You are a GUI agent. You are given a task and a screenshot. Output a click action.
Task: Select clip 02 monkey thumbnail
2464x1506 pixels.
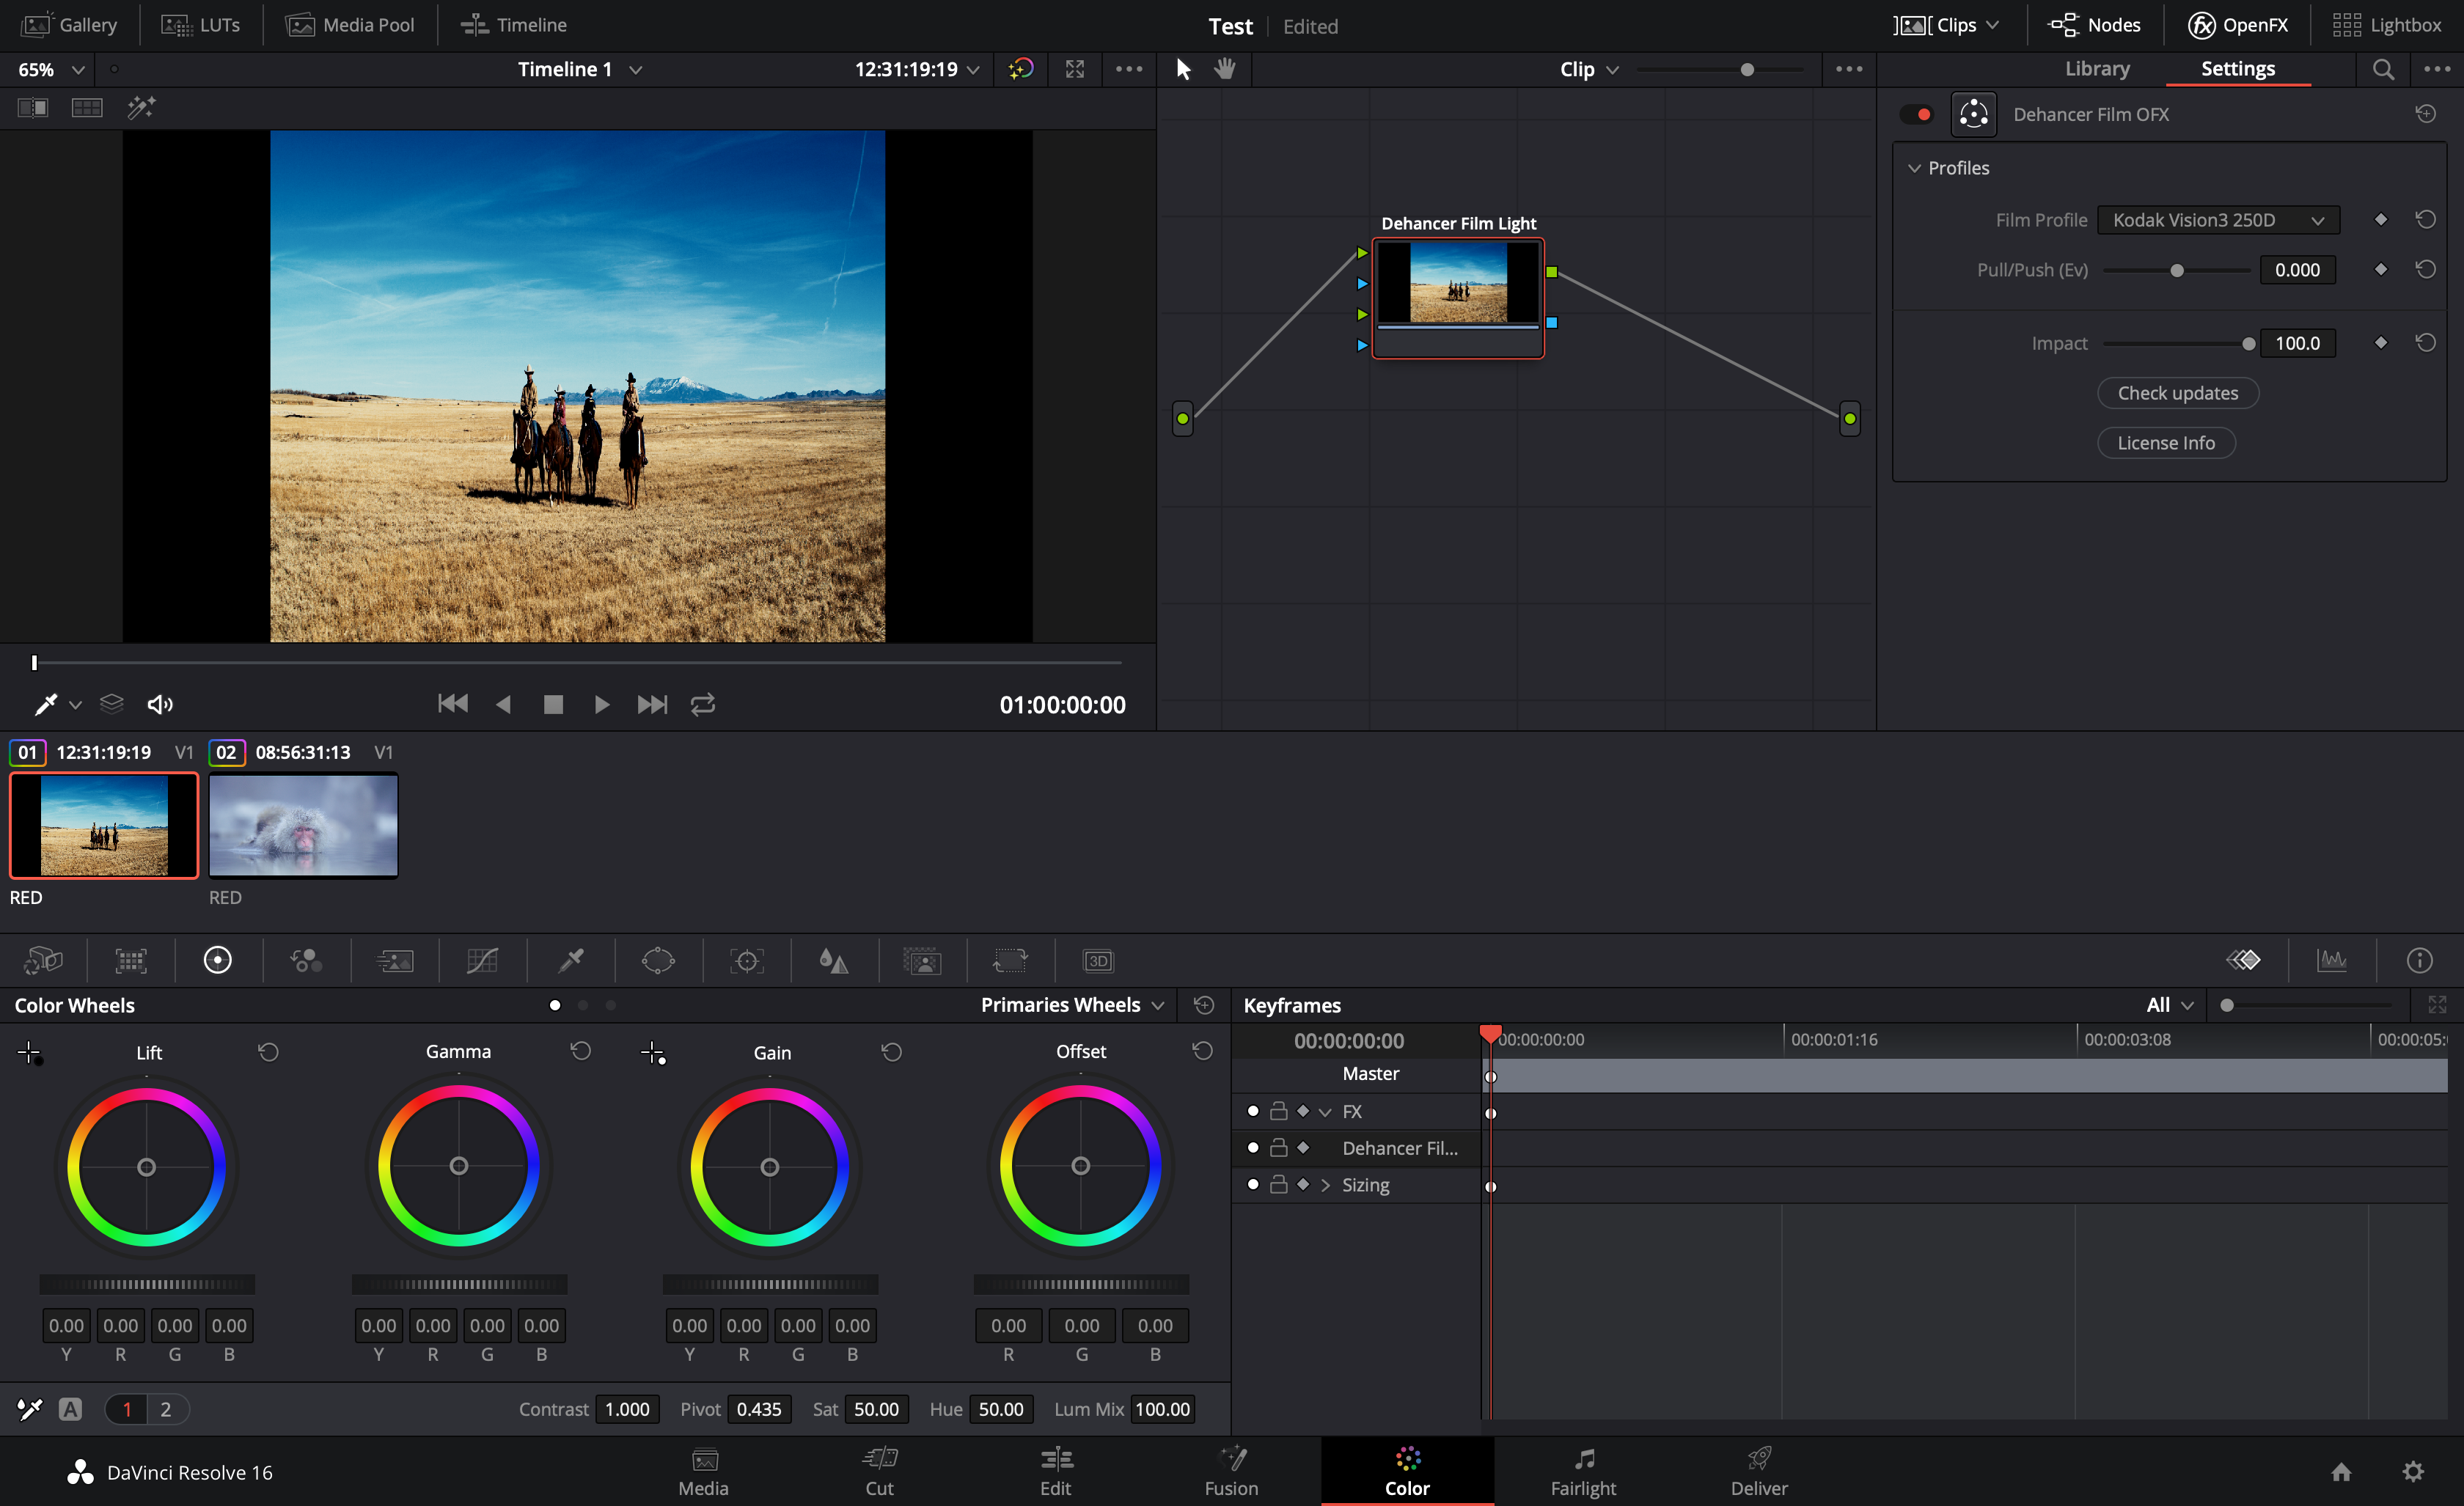tap(303, 826)
